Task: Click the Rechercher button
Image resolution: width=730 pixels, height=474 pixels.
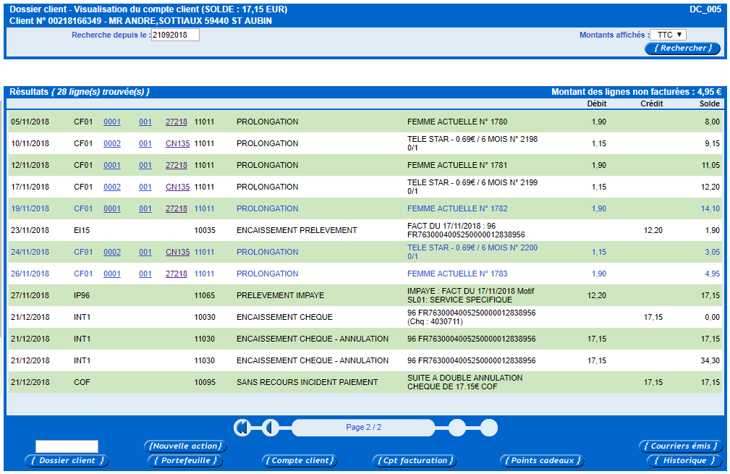Action: pyautogui.click(x=682, y=48)
